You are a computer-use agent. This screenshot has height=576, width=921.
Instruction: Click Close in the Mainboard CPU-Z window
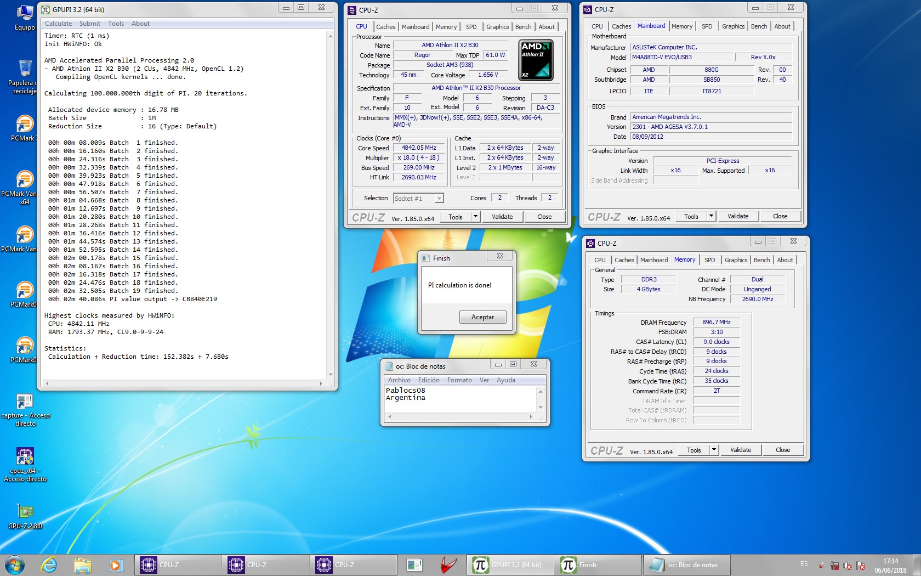780,216
